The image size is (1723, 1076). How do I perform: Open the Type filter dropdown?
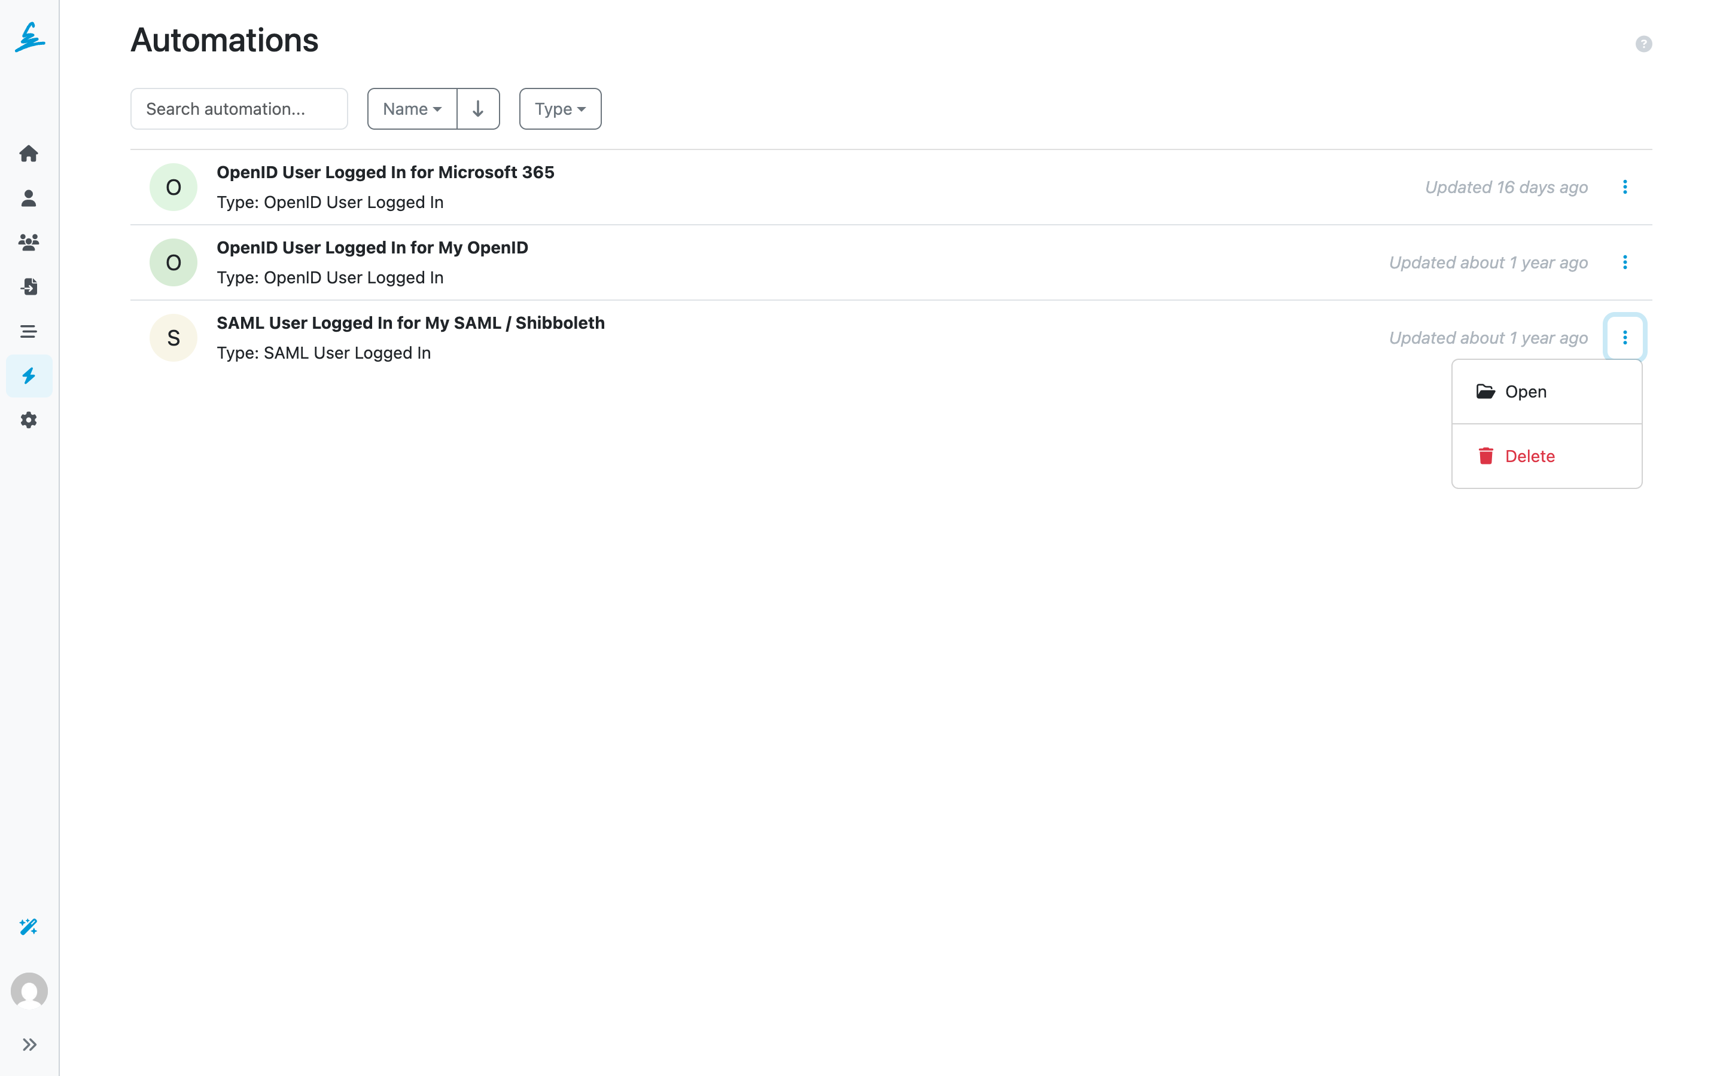point(561,109)
